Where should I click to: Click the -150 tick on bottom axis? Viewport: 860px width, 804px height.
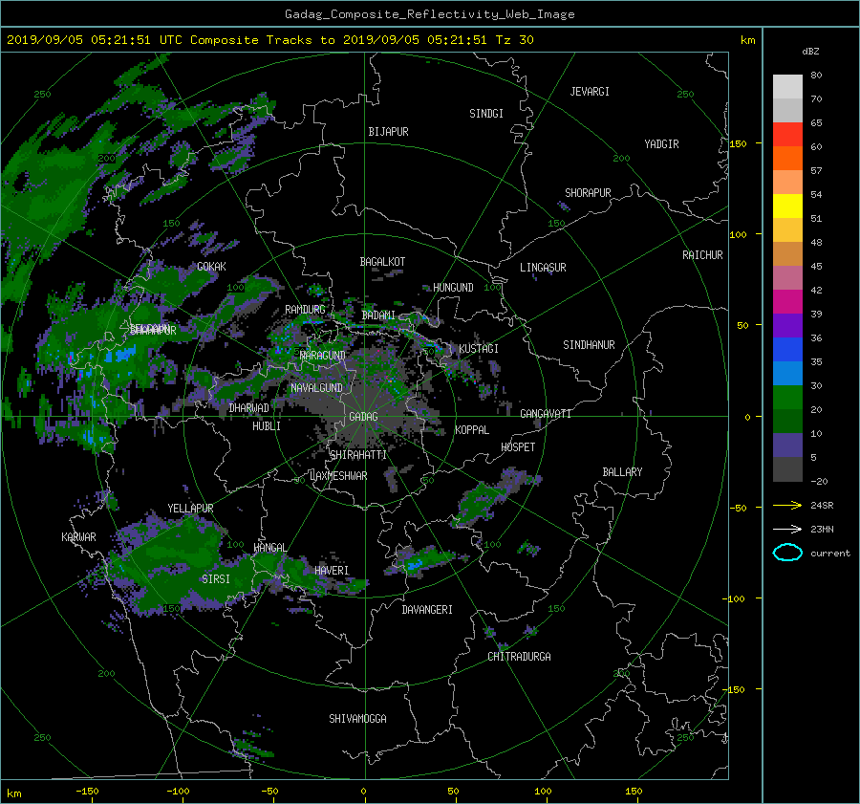click(87, 792)
